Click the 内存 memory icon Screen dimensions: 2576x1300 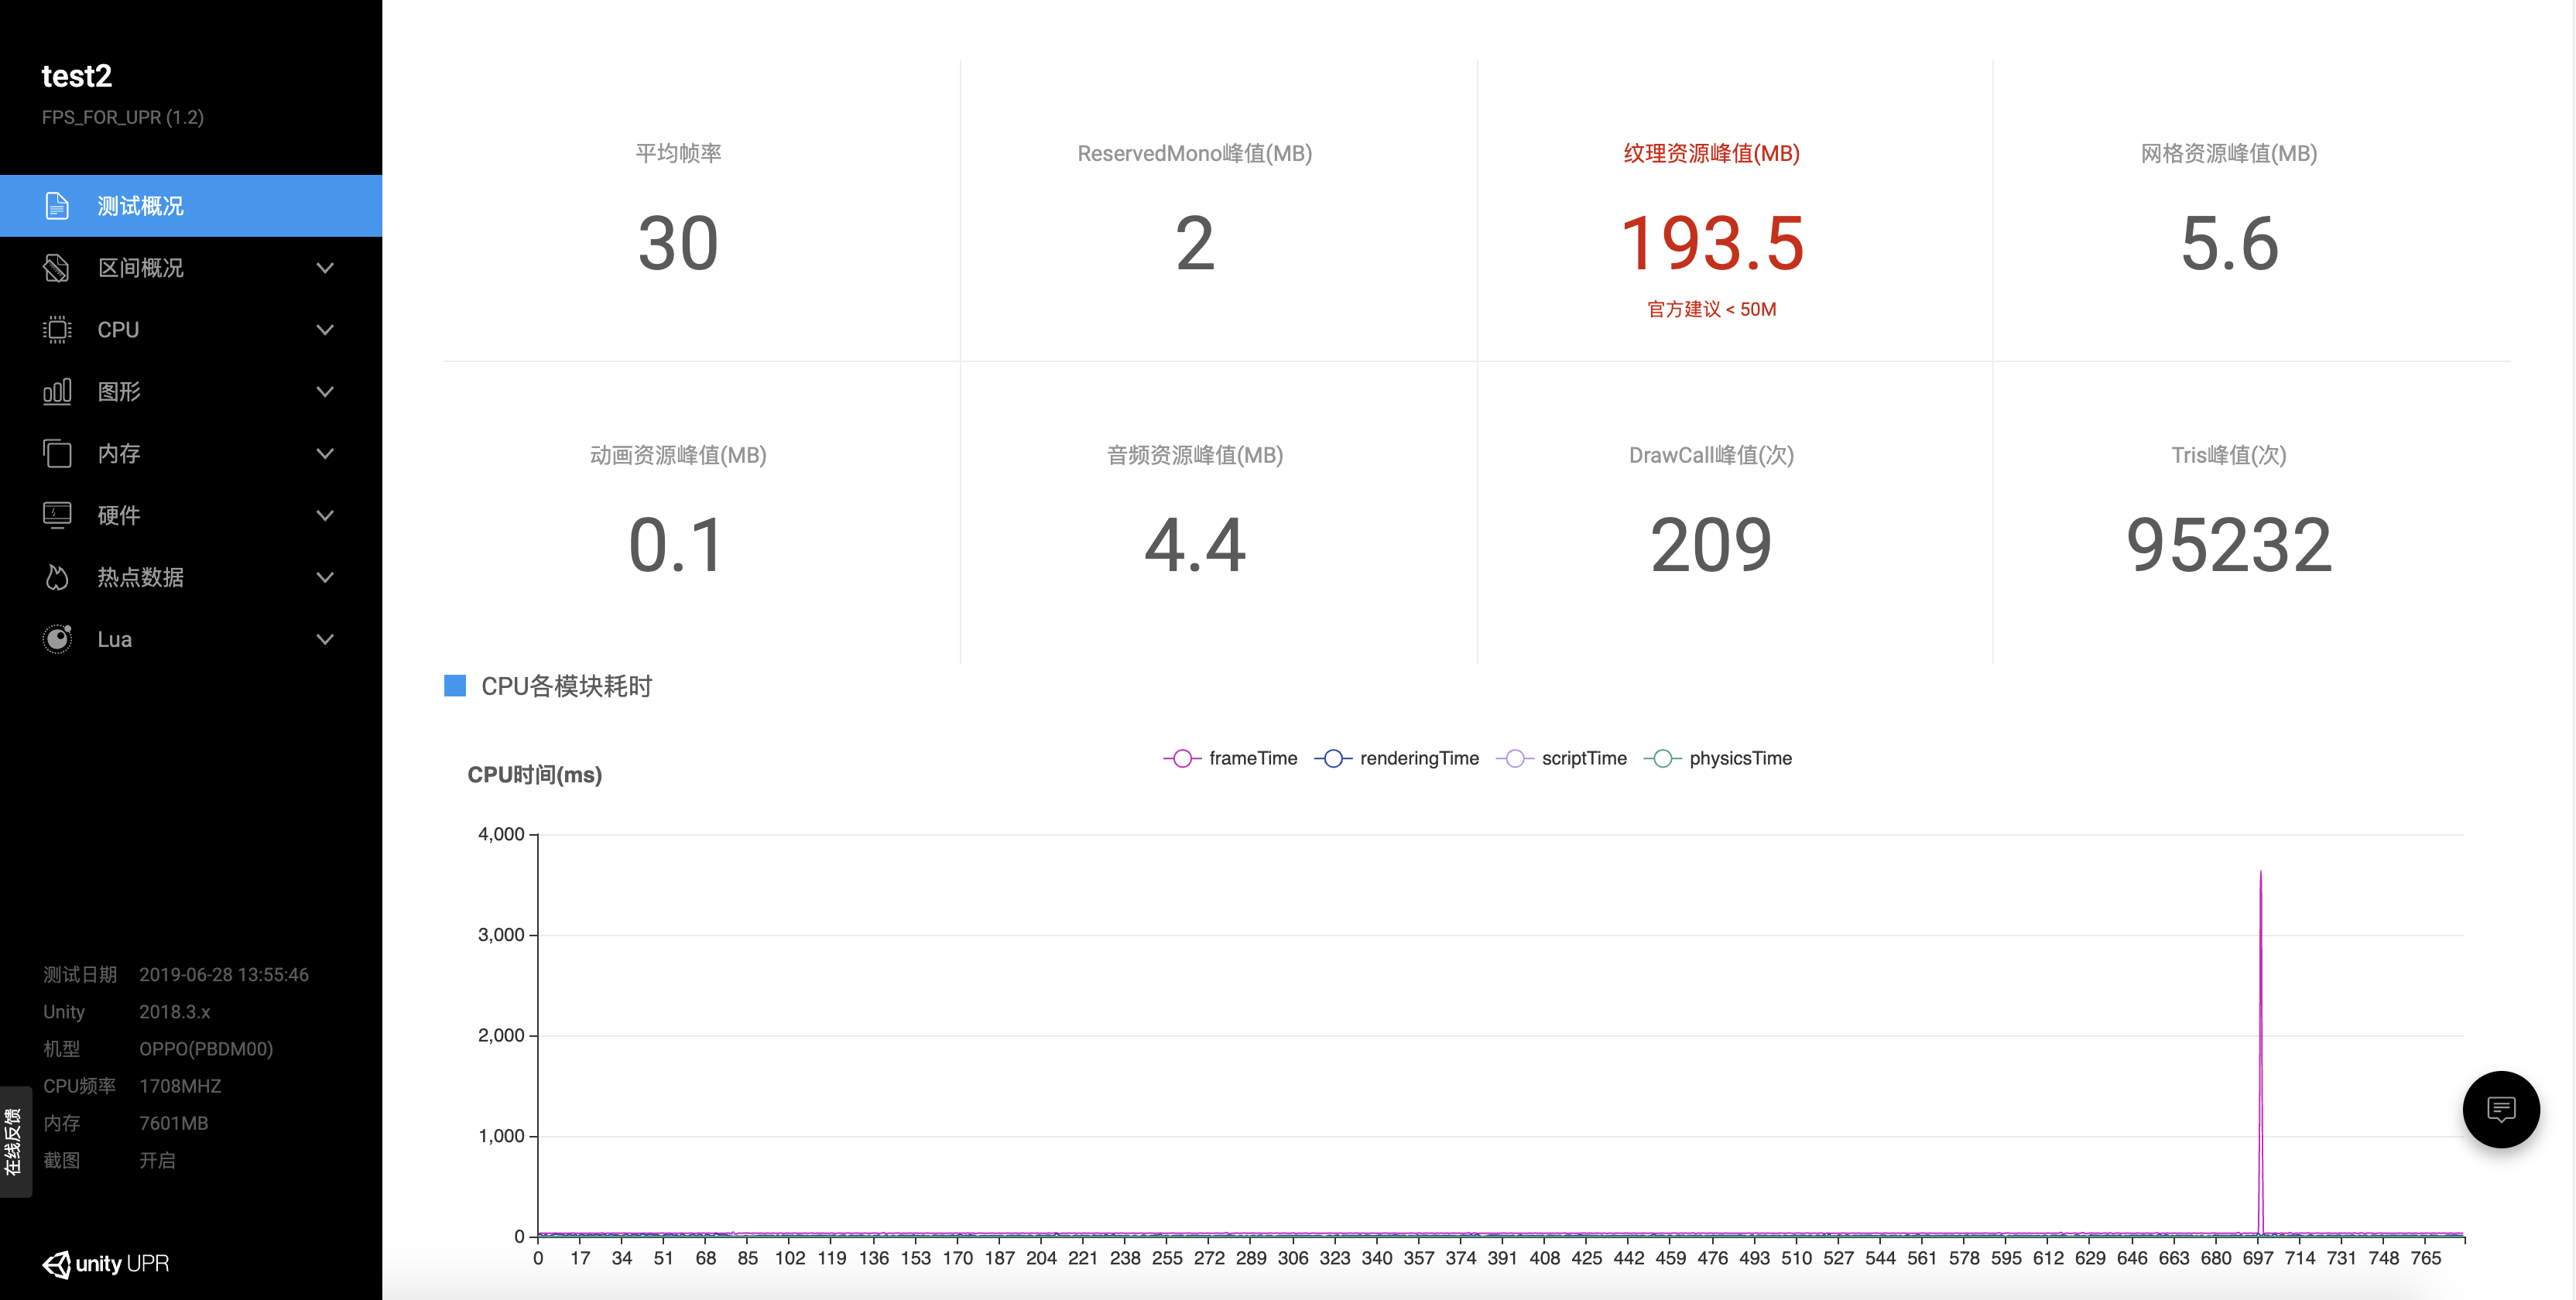(57, 454)
